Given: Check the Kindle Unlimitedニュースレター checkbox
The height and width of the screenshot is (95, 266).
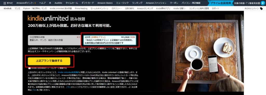Looking at the screenshot, I should coord(30,68).
